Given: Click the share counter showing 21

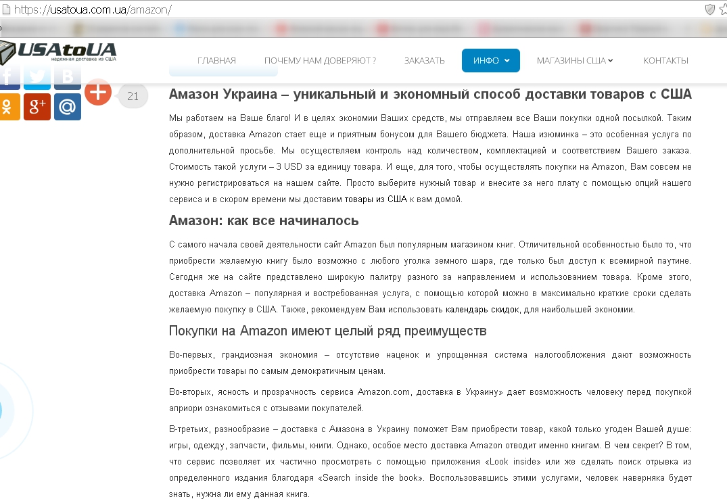Looking at the screenshot, I should point(133,96).
